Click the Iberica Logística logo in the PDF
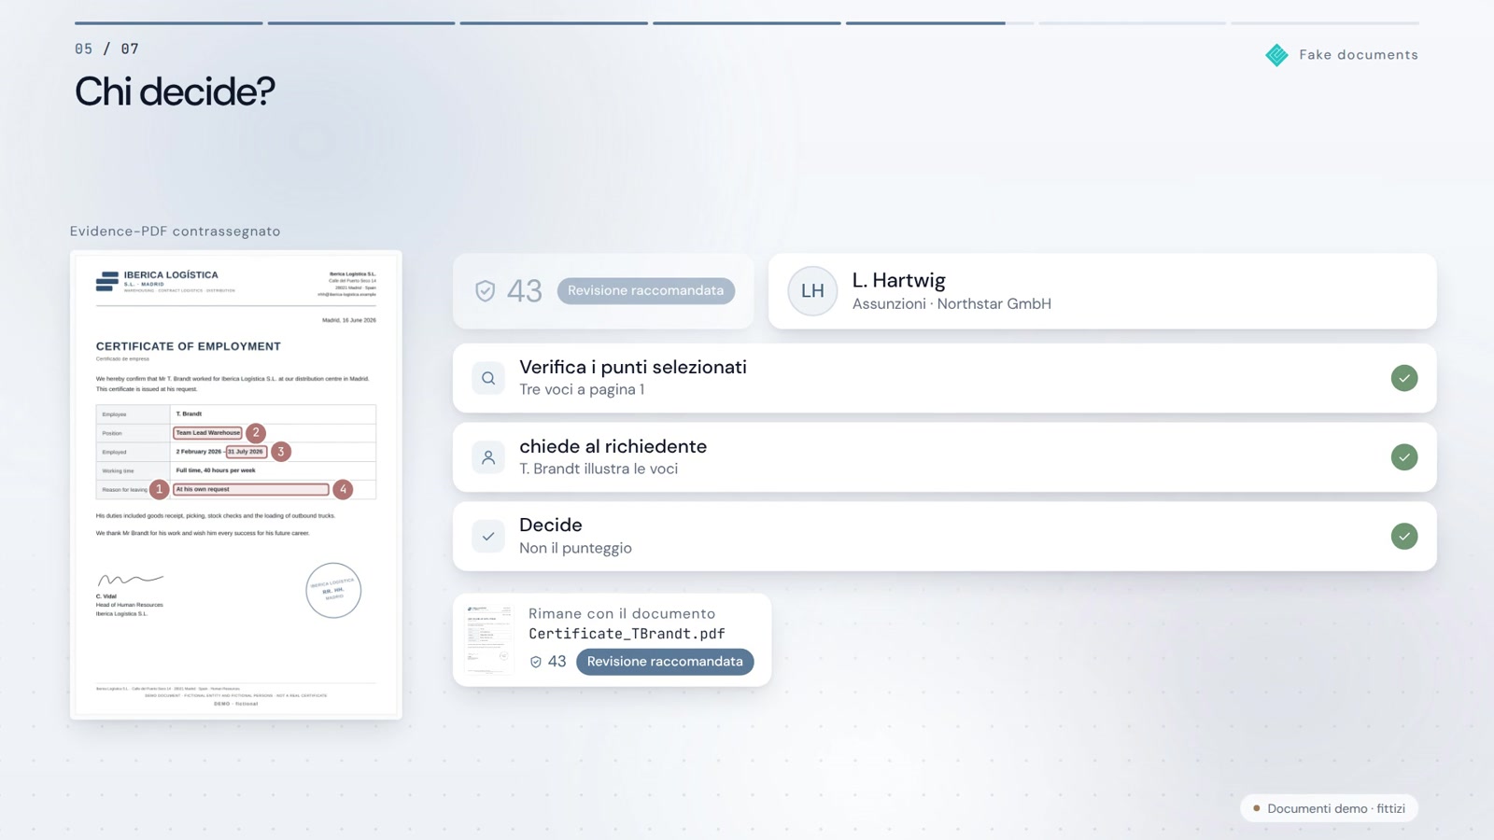This screenshot has width=1494, height=840. pyautogui.click(x=107, y=281)
